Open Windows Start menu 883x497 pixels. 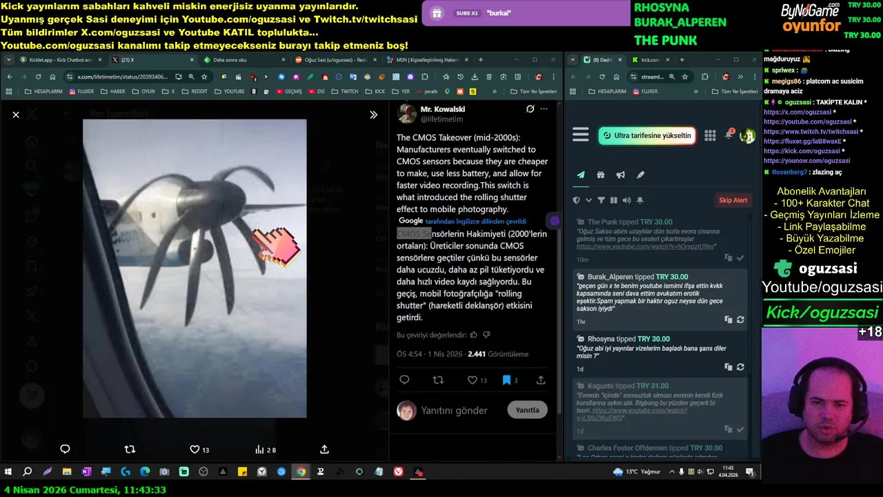tap(8, 472)
